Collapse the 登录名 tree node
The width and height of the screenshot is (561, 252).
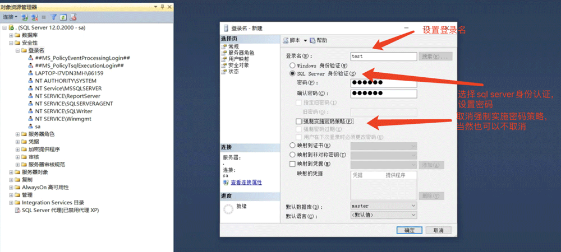point(17,50)
